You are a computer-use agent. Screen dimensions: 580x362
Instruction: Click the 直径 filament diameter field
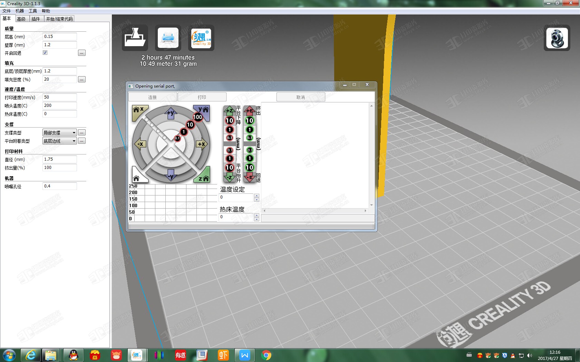click(60, 159)
